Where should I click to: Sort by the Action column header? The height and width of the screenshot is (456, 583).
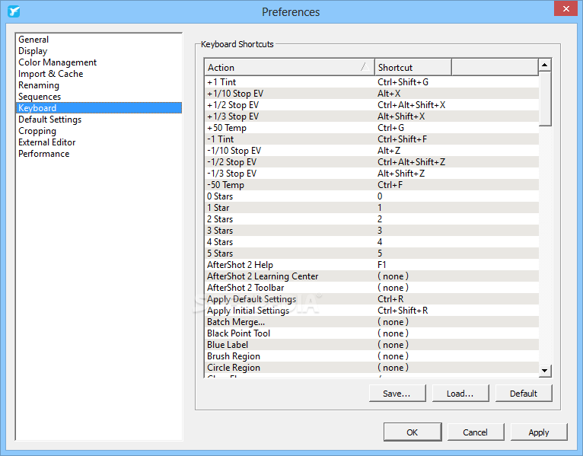tap(289, 67)
